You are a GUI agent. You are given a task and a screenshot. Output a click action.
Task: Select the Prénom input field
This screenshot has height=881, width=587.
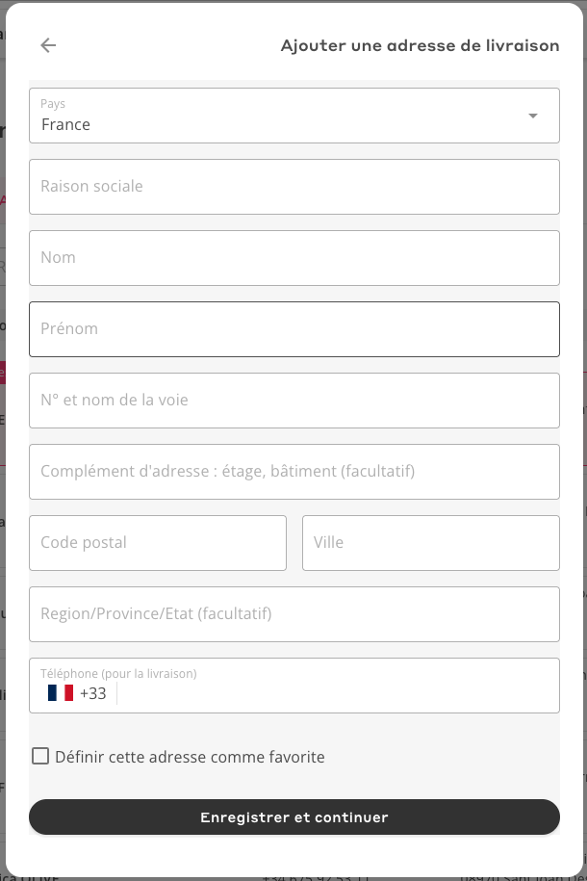pyautogui.click(x=294, y=329)
